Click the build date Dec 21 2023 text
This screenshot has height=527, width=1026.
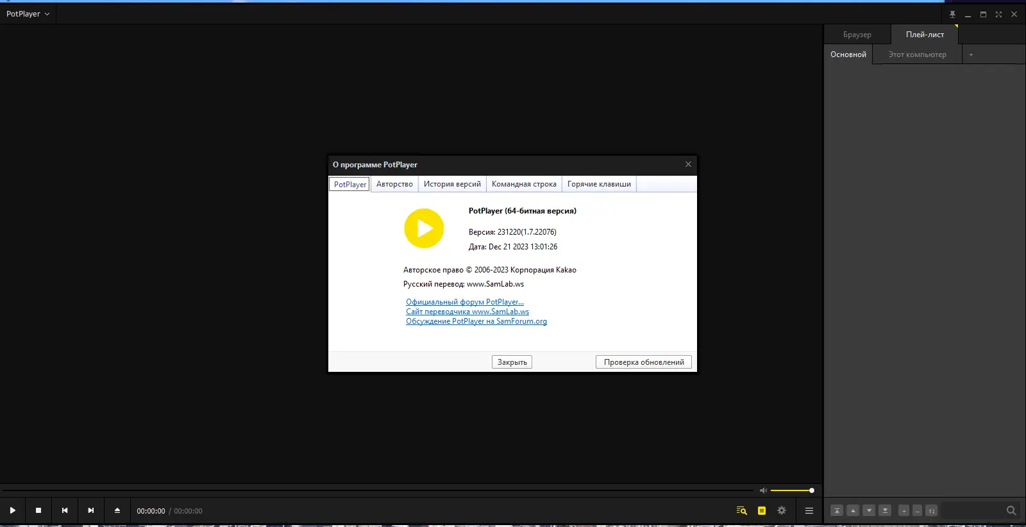(x=523, y=247)
